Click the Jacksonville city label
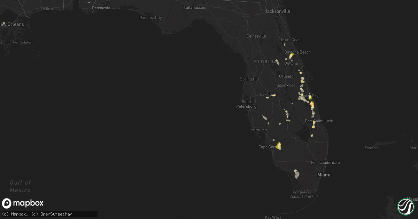Image resolution: width=418 pixels, height=219 pixels. click(x=278, y=11)
